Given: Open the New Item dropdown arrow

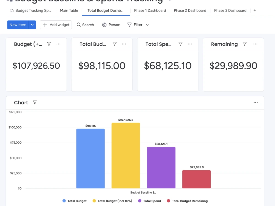Looking at the screenshot, I should tap(32, 25).
